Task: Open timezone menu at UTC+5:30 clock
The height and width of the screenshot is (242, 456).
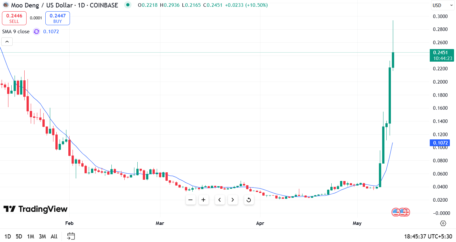Action: tap(428, 236)
